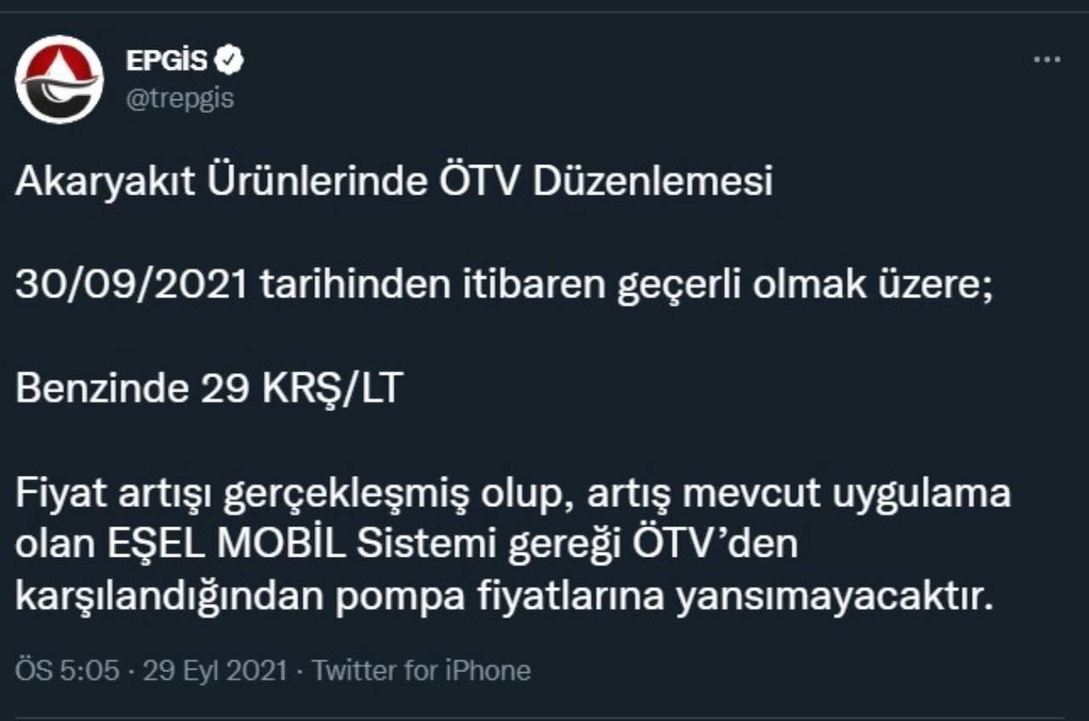
Task: Open the EPGİS profile avatar
Action: [x=60, y=79]
